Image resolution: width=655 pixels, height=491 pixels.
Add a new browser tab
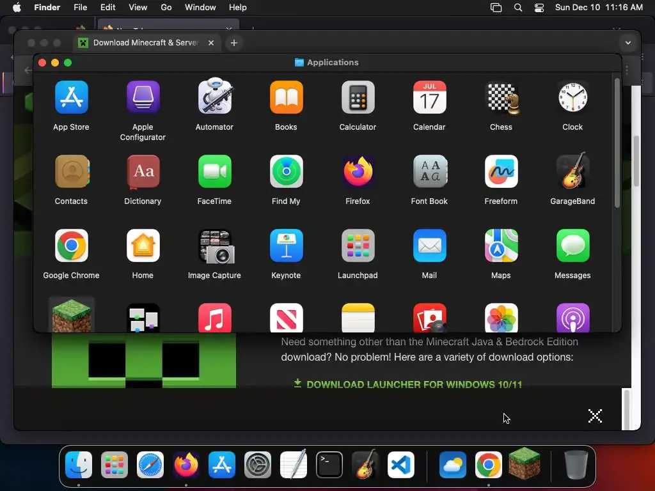click(234, 43)
